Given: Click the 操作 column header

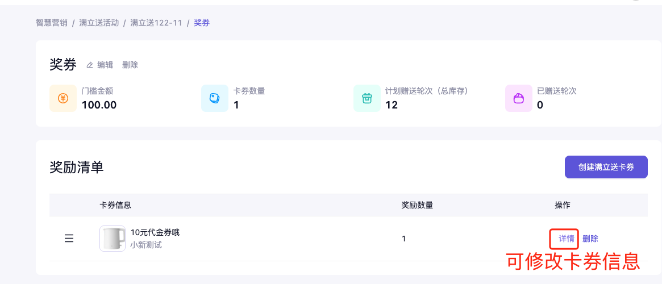Looking at the screenshot, I should [x=563, y=205].
